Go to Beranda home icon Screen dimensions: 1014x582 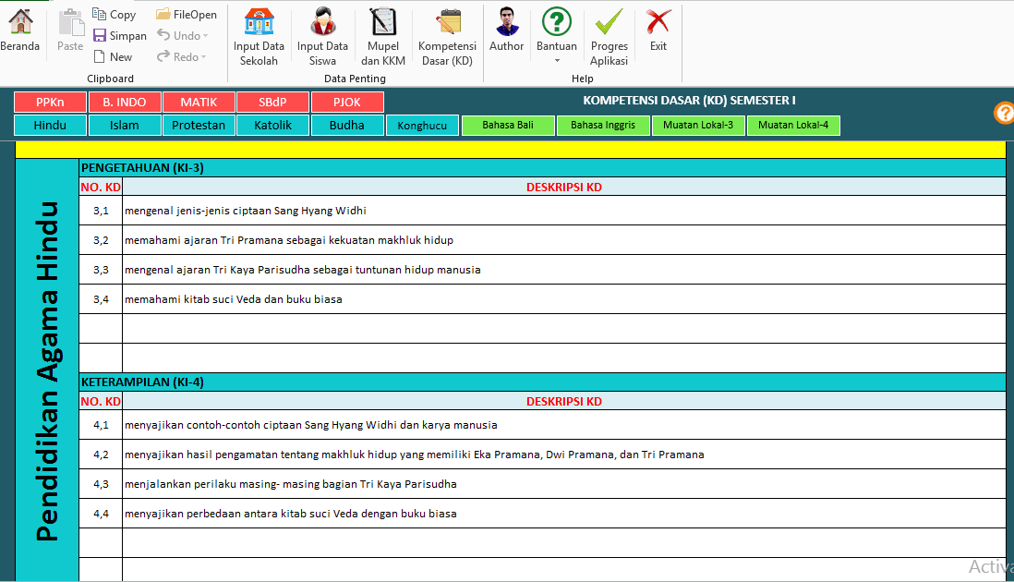(x=20, y=21)
